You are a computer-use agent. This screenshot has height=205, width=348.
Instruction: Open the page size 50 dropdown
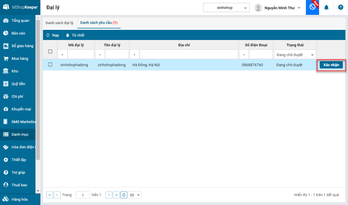click(135, 195)
